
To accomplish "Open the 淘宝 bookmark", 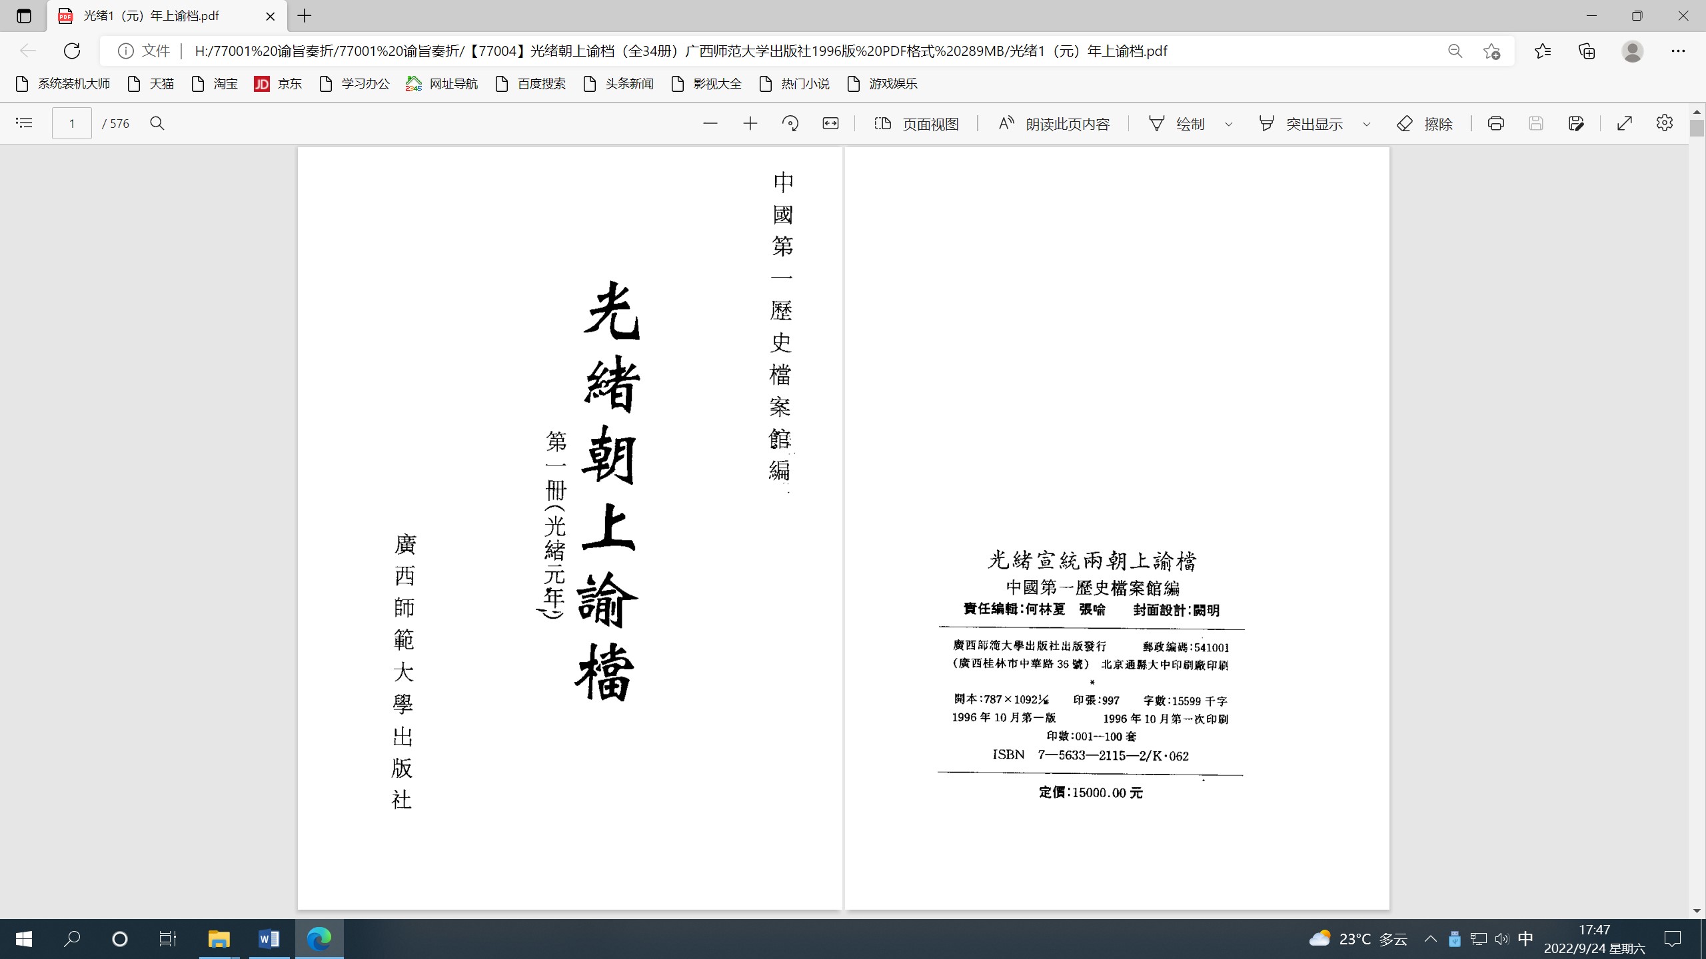I will click(215, 84).
